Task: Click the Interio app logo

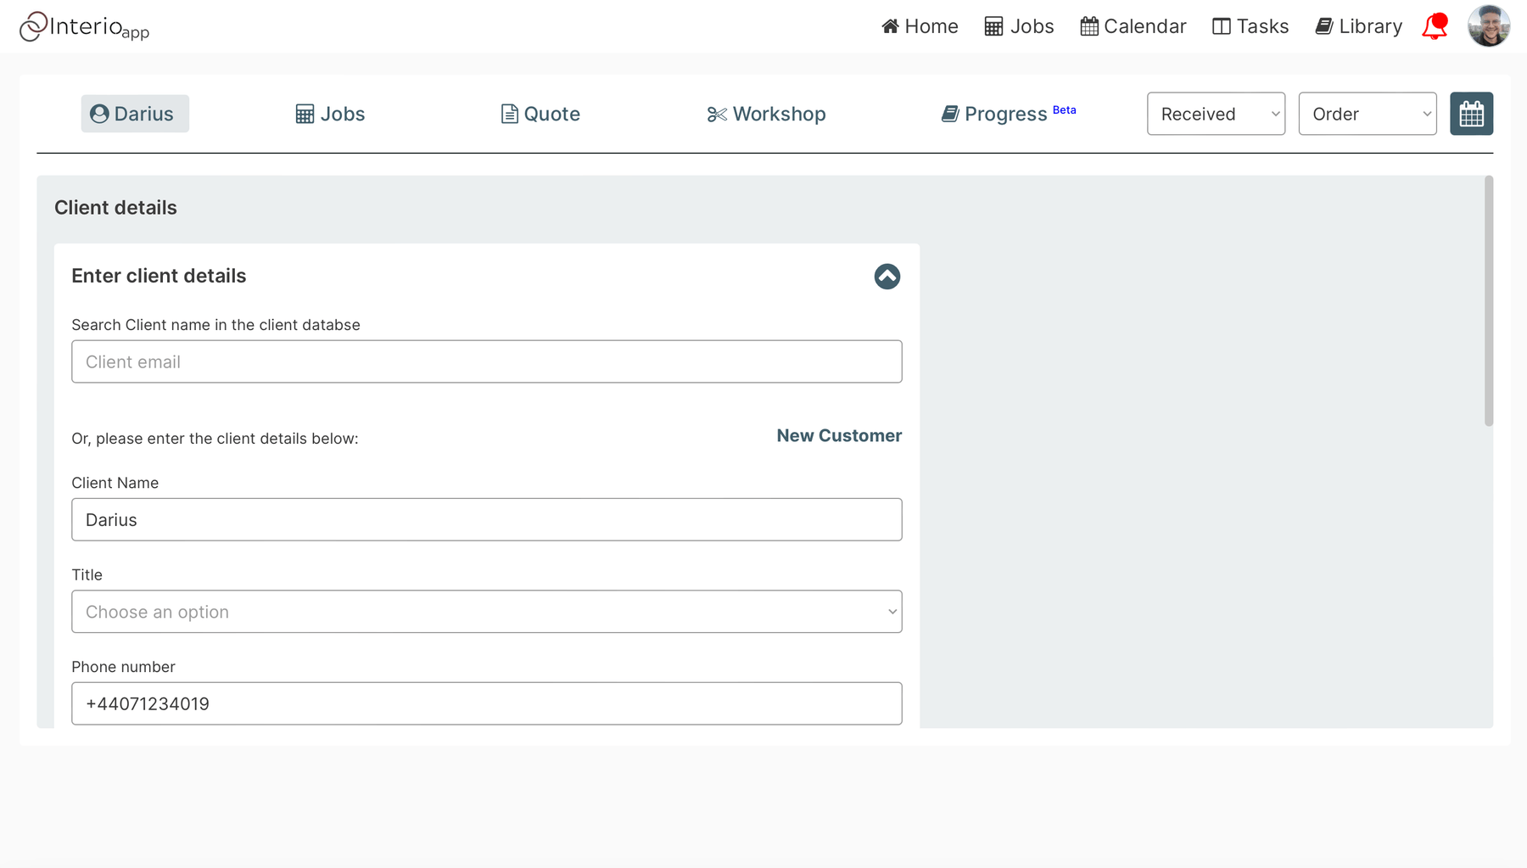Action: 84,26
